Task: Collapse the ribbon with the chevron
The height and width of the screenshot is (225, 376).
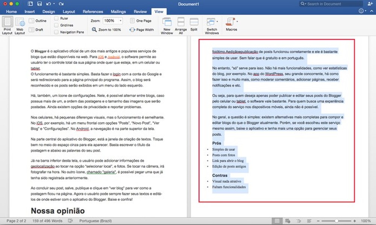Action: (372, 11)
